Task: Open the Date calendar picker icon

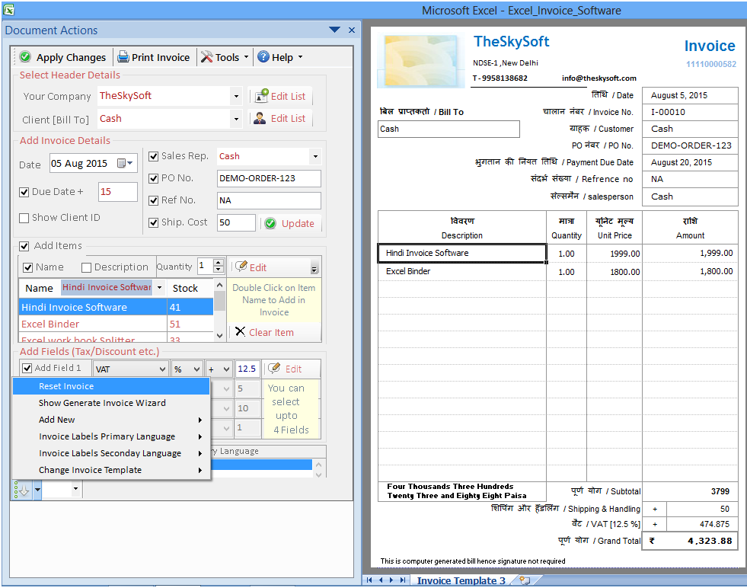Action: (125, 164)
